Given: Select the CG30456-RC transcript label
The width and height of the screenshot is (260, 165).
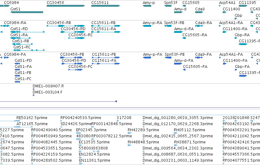Looking at the screenshot, I should coord(81,35).
